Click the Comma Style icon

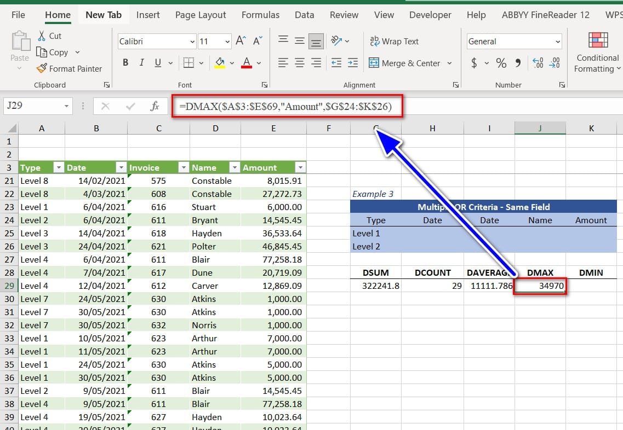[x=518, y=63]
